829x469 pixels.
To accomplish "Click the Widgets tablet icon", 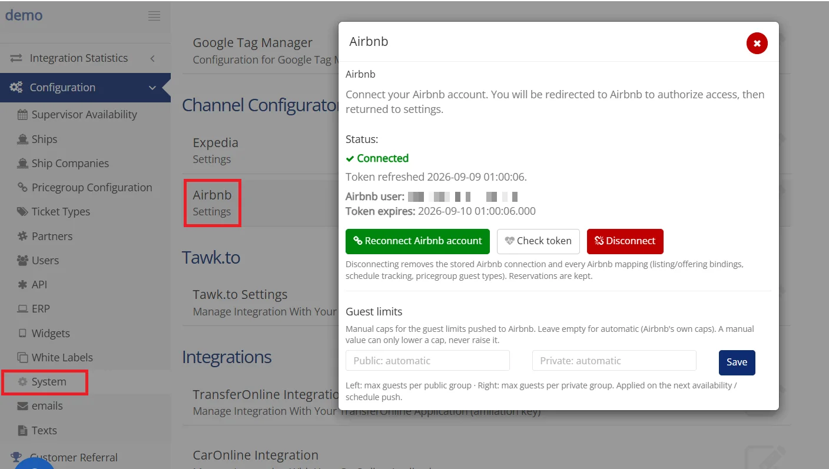I will tap(22, 334).
